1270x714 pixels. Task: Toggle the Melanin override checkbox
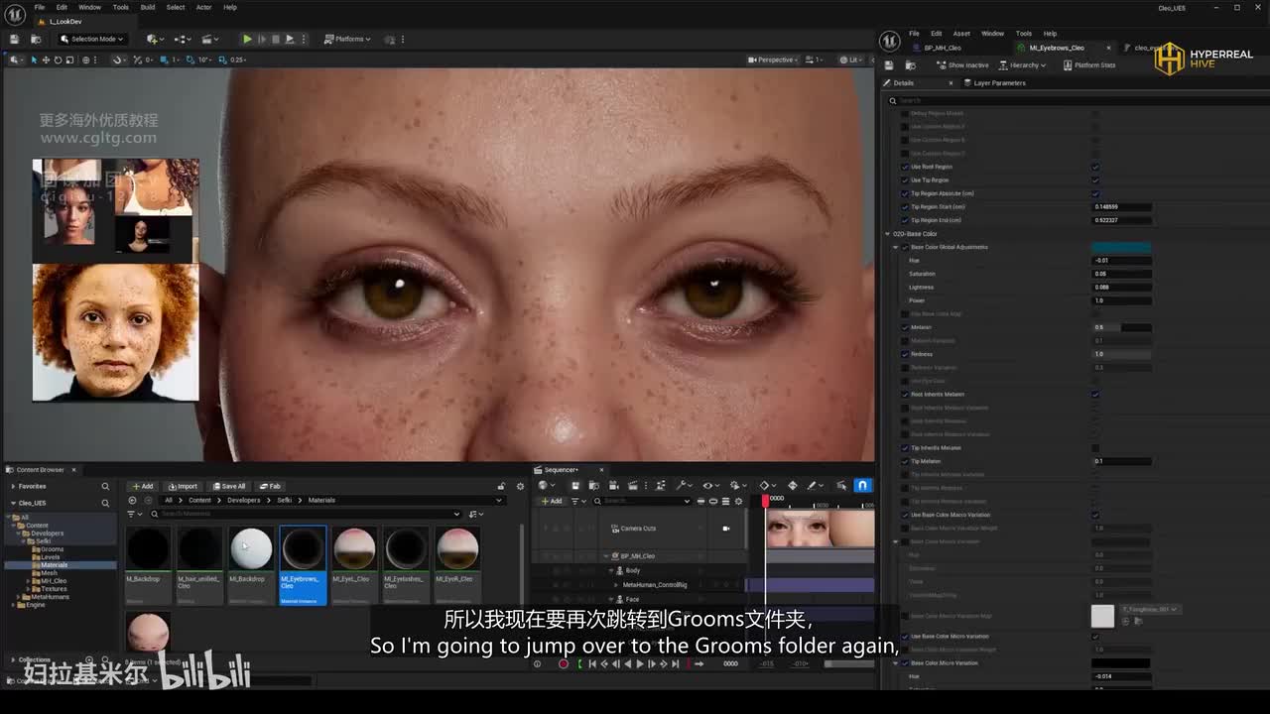click(904, 327)
